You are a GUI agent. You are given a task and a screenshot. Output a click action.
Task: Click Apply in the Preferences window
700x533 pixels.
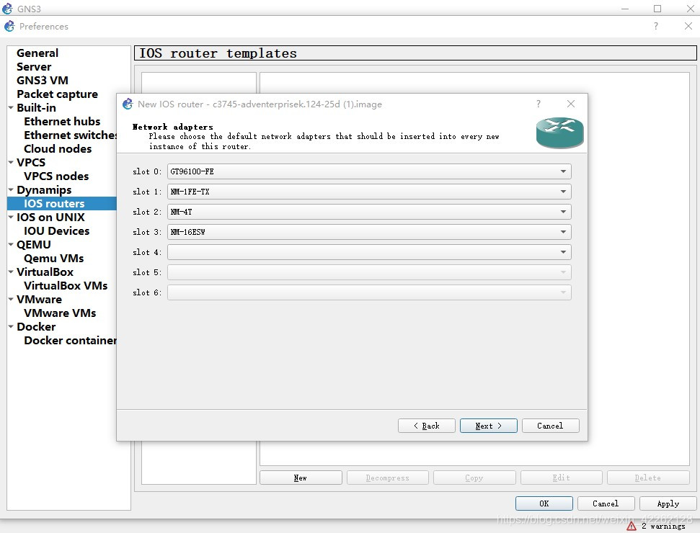point(668,503)
